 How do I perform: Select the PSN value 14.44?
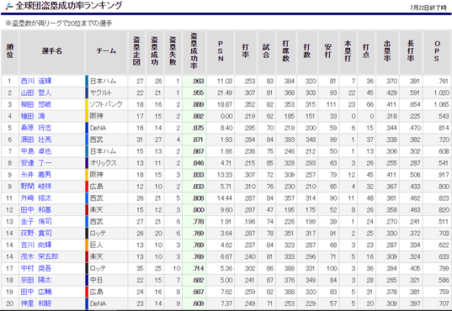coord(225,198)
